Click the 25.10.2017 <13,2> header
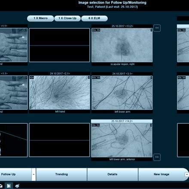 coord(122,26)
